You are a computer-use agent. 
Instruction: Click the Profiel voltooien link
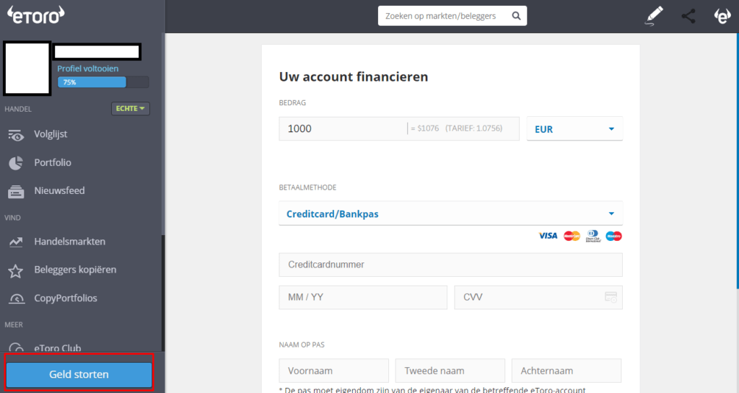tap(87, 69)
